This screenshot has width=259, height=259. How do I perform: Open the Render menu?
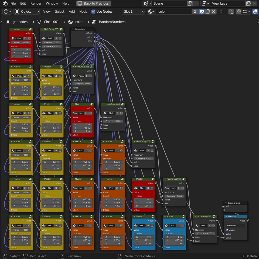coord(36,4)
